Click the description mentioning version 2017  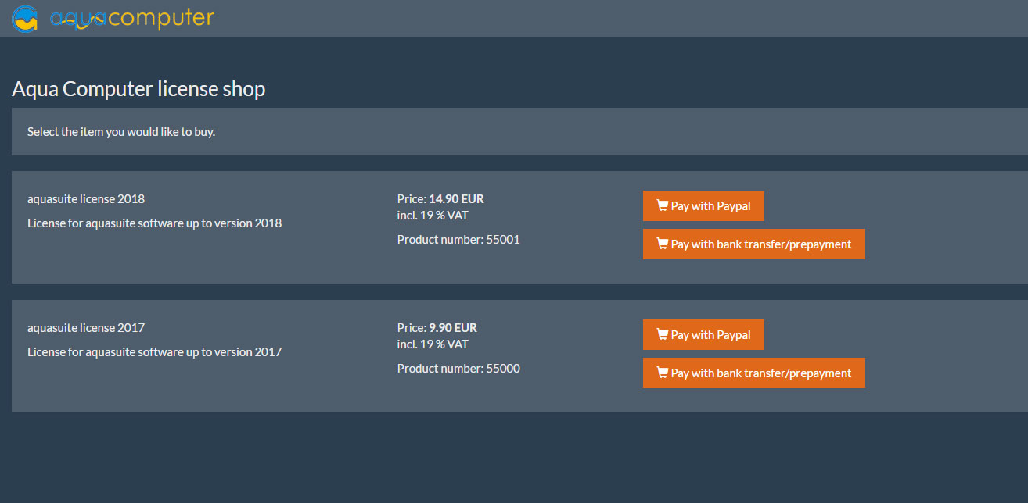tap(154, 352)
